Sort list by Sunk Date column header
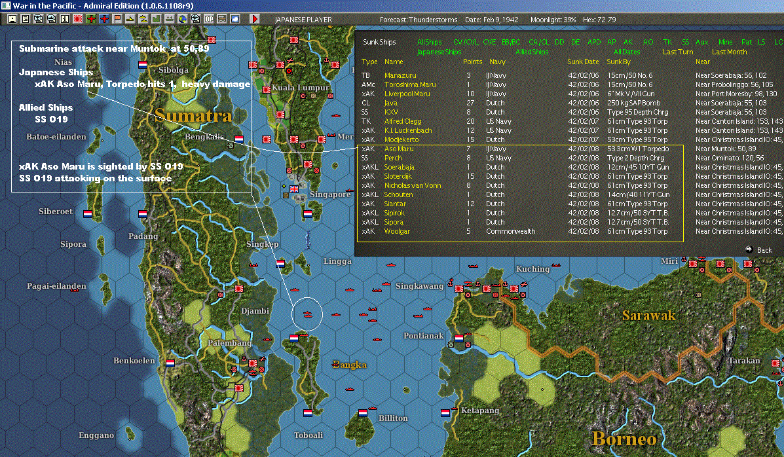This screenshot has width=784, height=457. click(583, 62)
